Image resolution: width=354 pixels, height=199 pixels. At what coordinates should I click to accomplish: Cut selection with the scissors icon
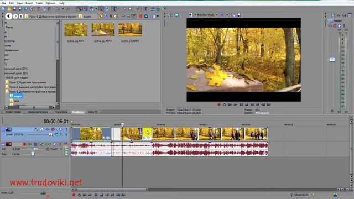[x=38, y=9]
